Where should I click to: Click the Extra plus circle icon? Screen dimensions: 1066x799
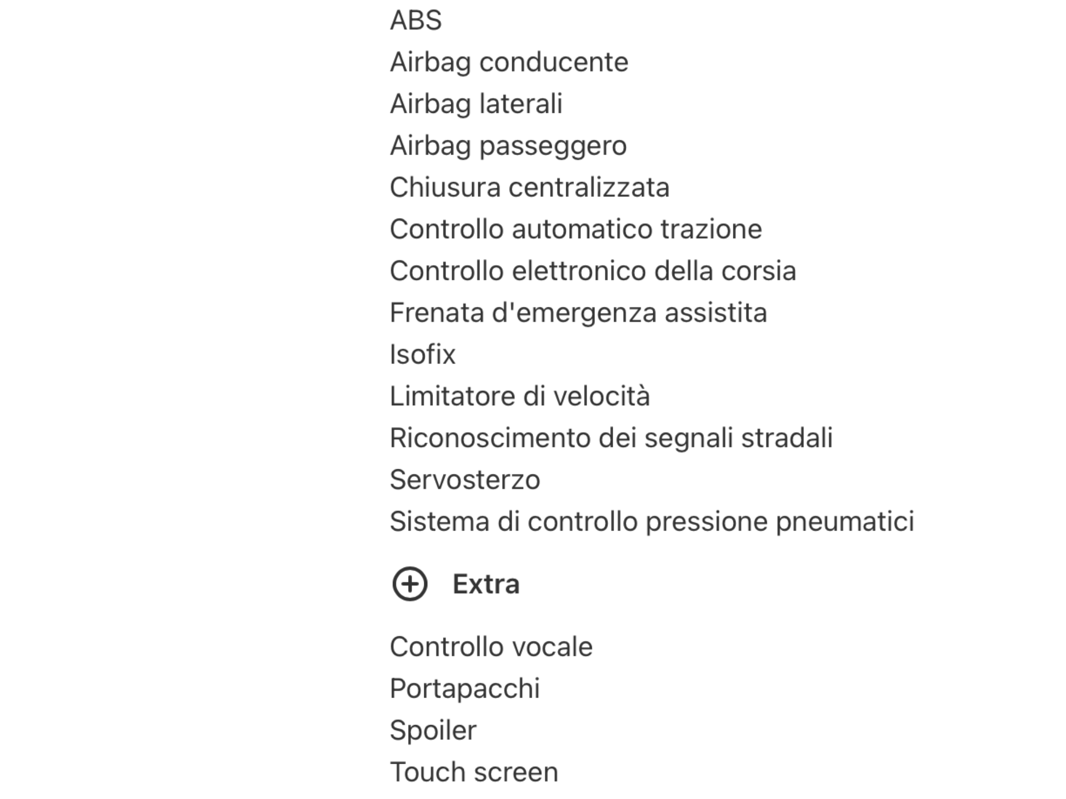[410, 584]
